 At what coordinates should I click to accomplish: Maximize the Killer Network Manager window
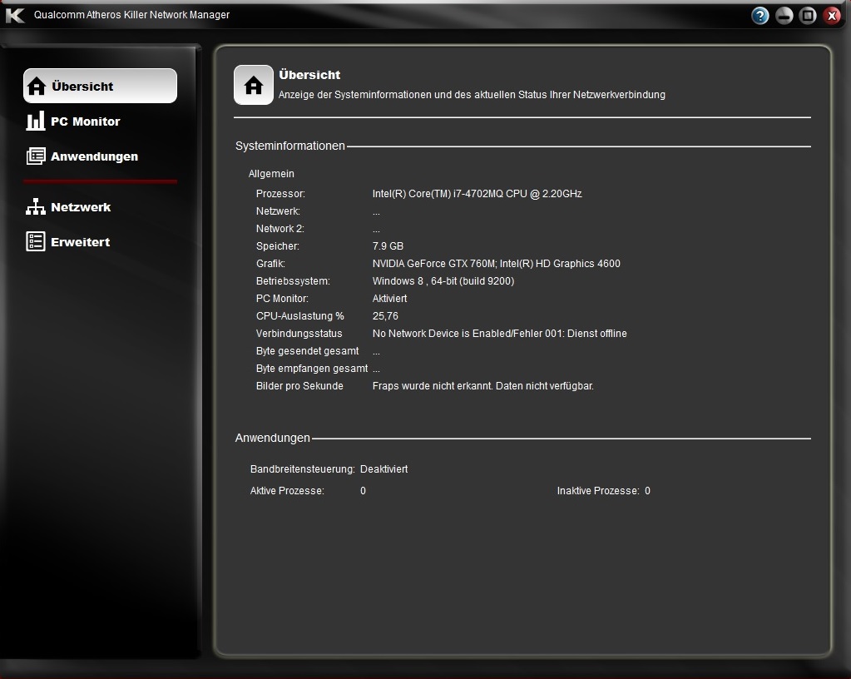808,16
